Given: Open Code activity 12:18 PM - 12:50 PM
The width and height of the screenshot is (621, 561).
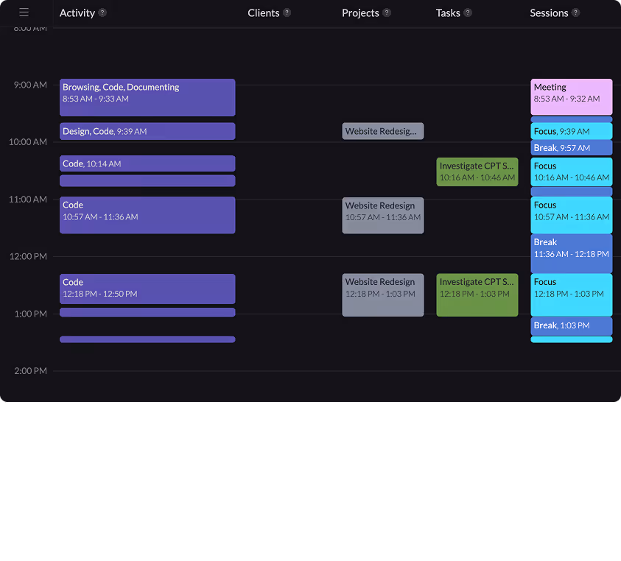Looking at the screenshot, I should tap(147, 289).
